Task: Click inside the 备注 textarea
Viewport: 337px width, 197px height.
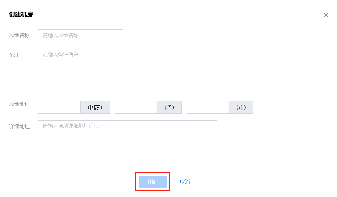Action: [x=127, y=73]
